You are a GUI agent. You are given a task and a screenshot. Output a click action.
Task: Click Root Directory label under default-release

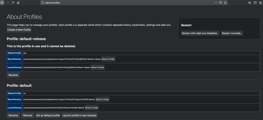14,59
